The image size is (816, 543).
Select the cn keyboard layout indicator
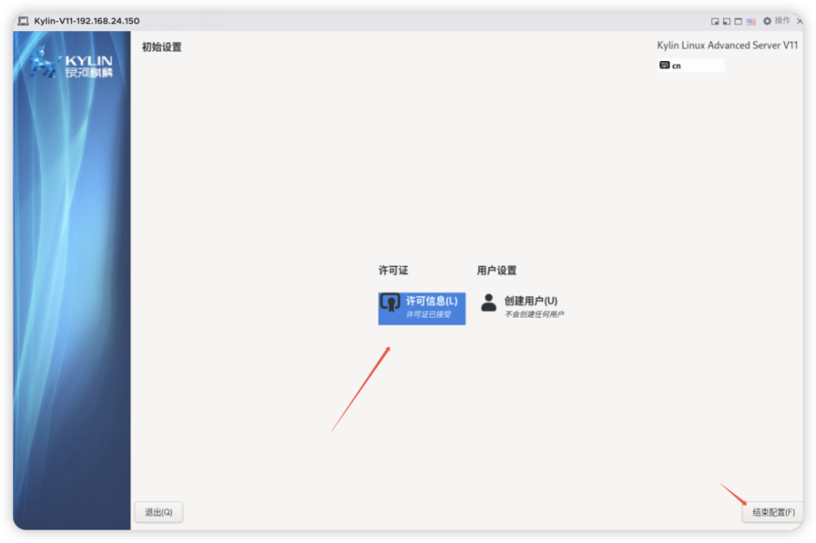pos(691,65)
